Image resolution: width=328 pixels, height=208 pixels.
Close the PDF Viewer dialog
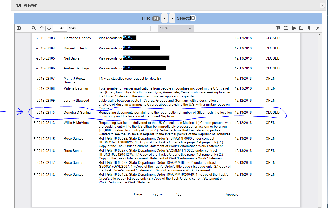click(322, 5)
